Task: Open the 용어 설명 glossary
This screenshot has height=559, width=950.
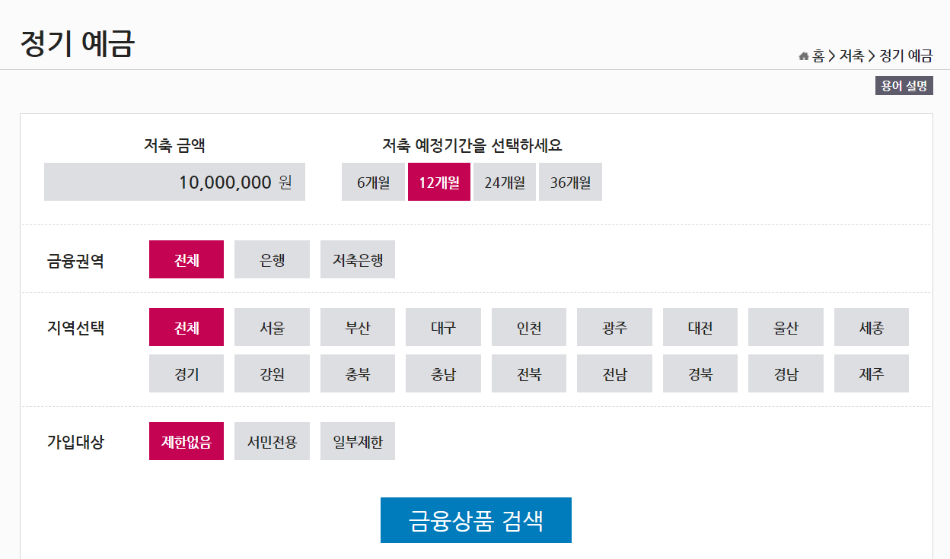Action: (x=903, y=85)
